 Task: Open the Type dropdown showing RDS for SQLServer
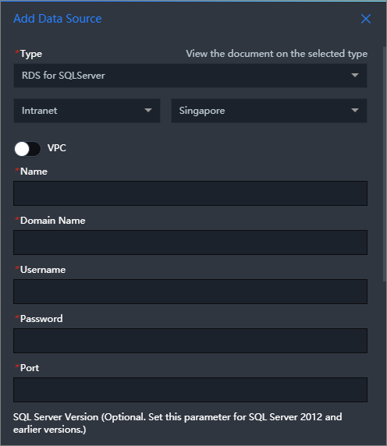pos(190,76)
